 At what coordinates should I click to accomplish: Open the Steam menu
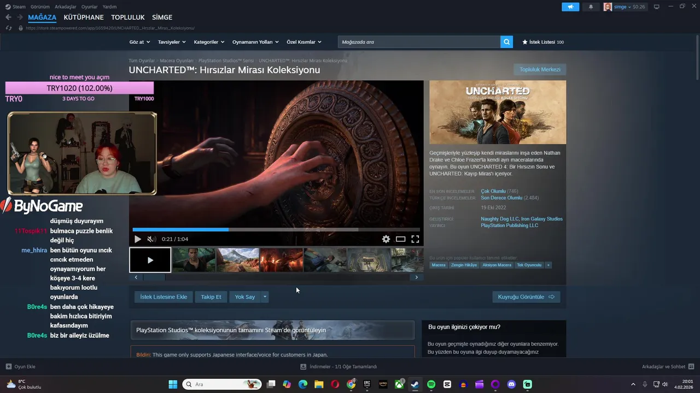19,7
